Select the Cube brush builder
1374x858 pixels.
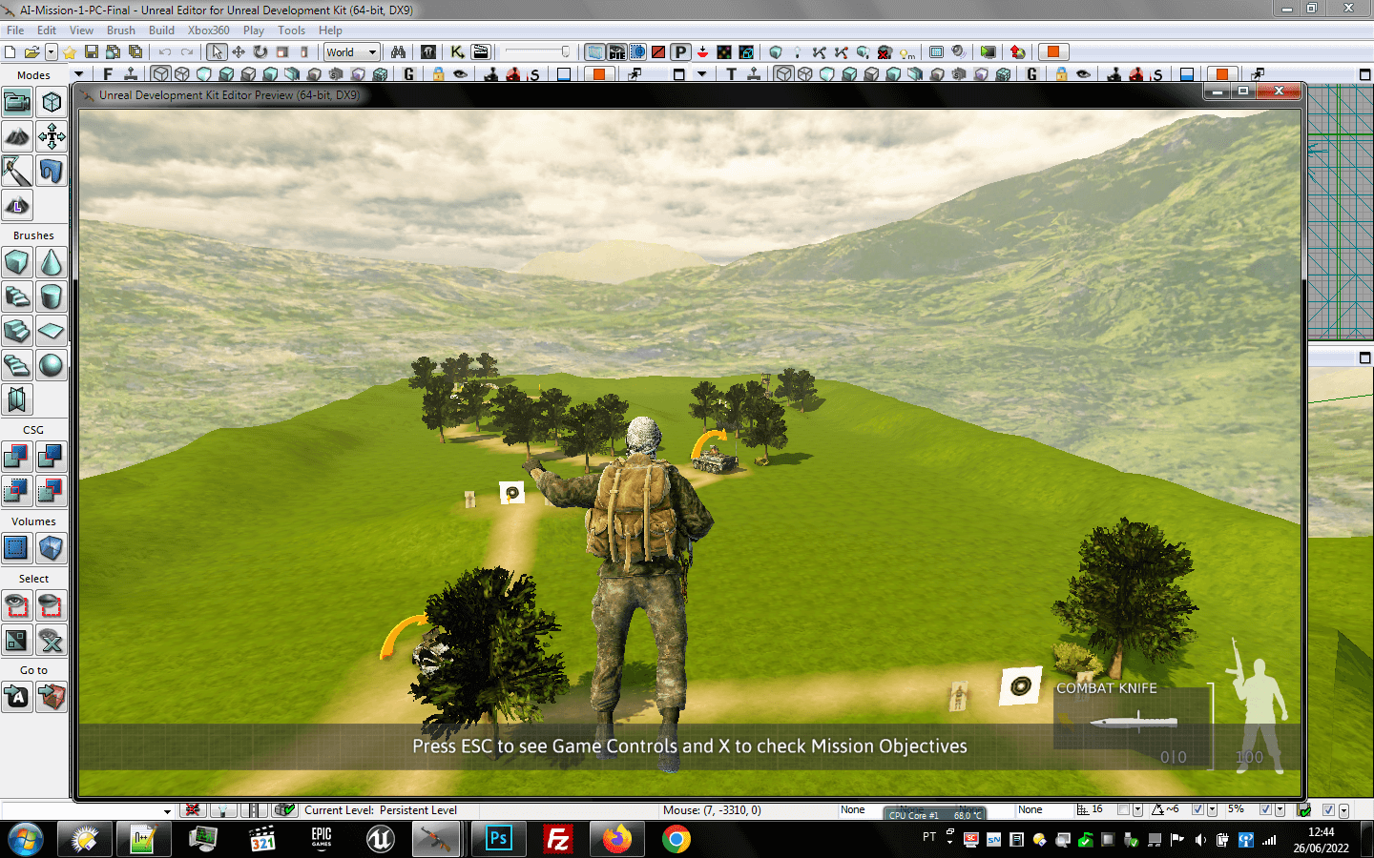click(17, 262)
